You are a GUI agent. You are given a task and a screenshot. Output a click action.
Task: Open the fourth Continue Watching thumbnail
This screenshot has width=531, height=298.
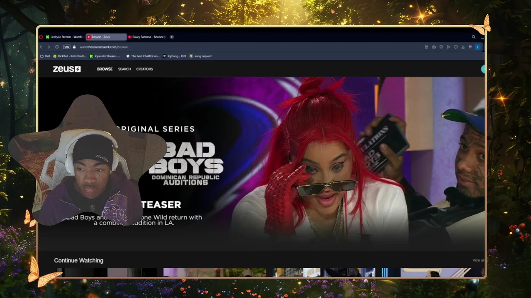432,272
